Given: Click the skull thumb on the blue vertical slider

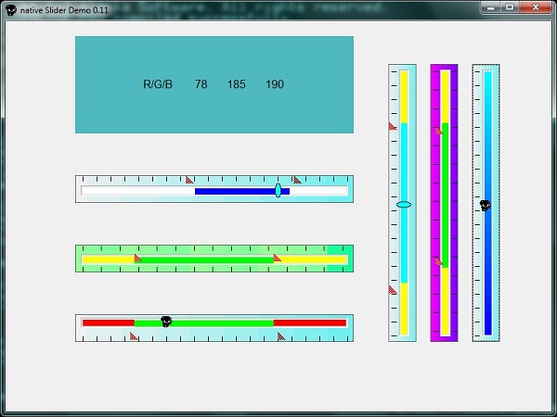Looking at the screenshot, I should [485, 206].
